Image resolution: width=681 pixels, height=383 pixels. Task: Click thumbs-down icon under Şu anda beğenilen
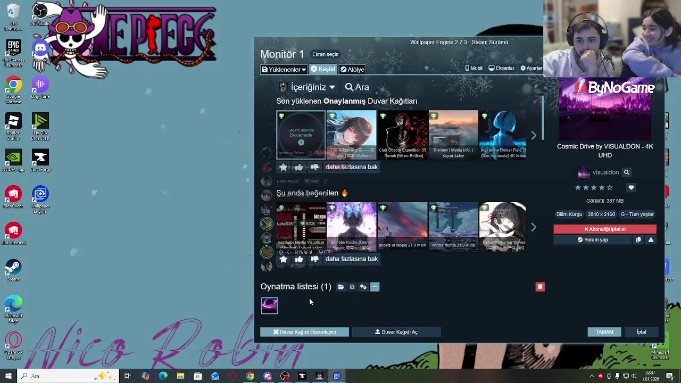coord(314,259)
